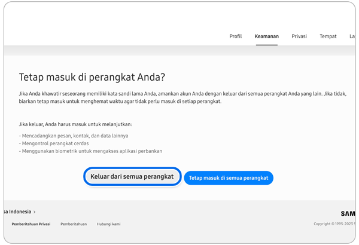
Task: Open the plain Pemberitahuan footer link
Action: (74, 224)
